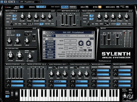137x102 pixels.
Task: Turn the Oscillator A1 Volume knob
Action: [x=22, y=16]
